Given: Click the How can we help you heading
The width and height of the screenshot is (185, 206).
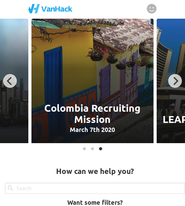Looking at the screenshot, I should click(x=95, y=171).
